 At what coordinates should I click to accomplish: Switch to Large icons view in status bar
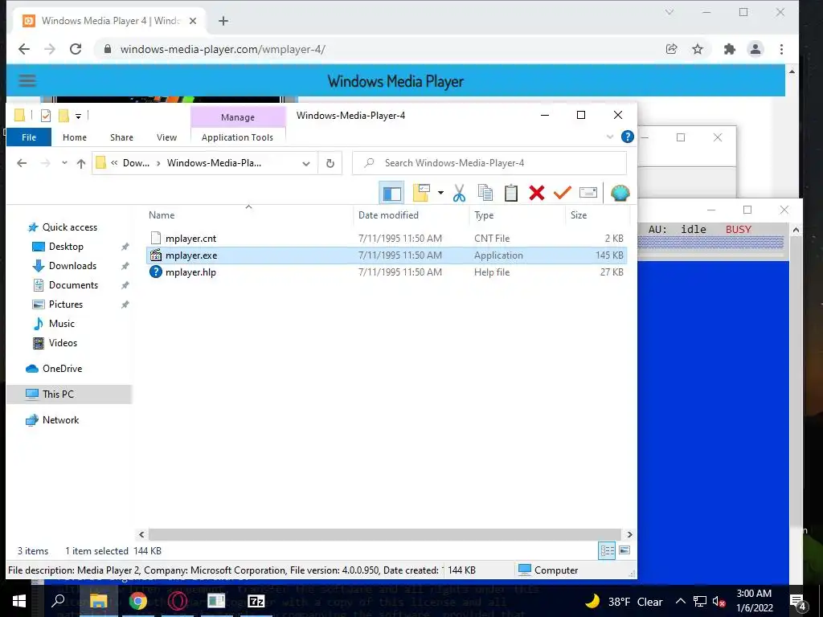(624, 551)
